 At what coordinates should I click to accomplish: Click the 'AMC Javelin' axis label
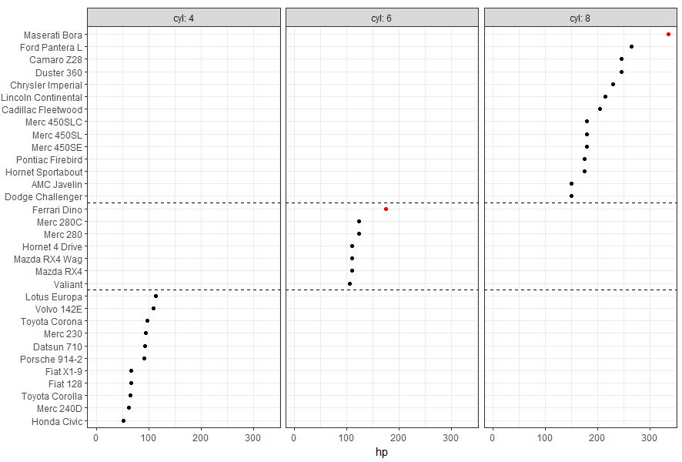click(x=56, y=185)
